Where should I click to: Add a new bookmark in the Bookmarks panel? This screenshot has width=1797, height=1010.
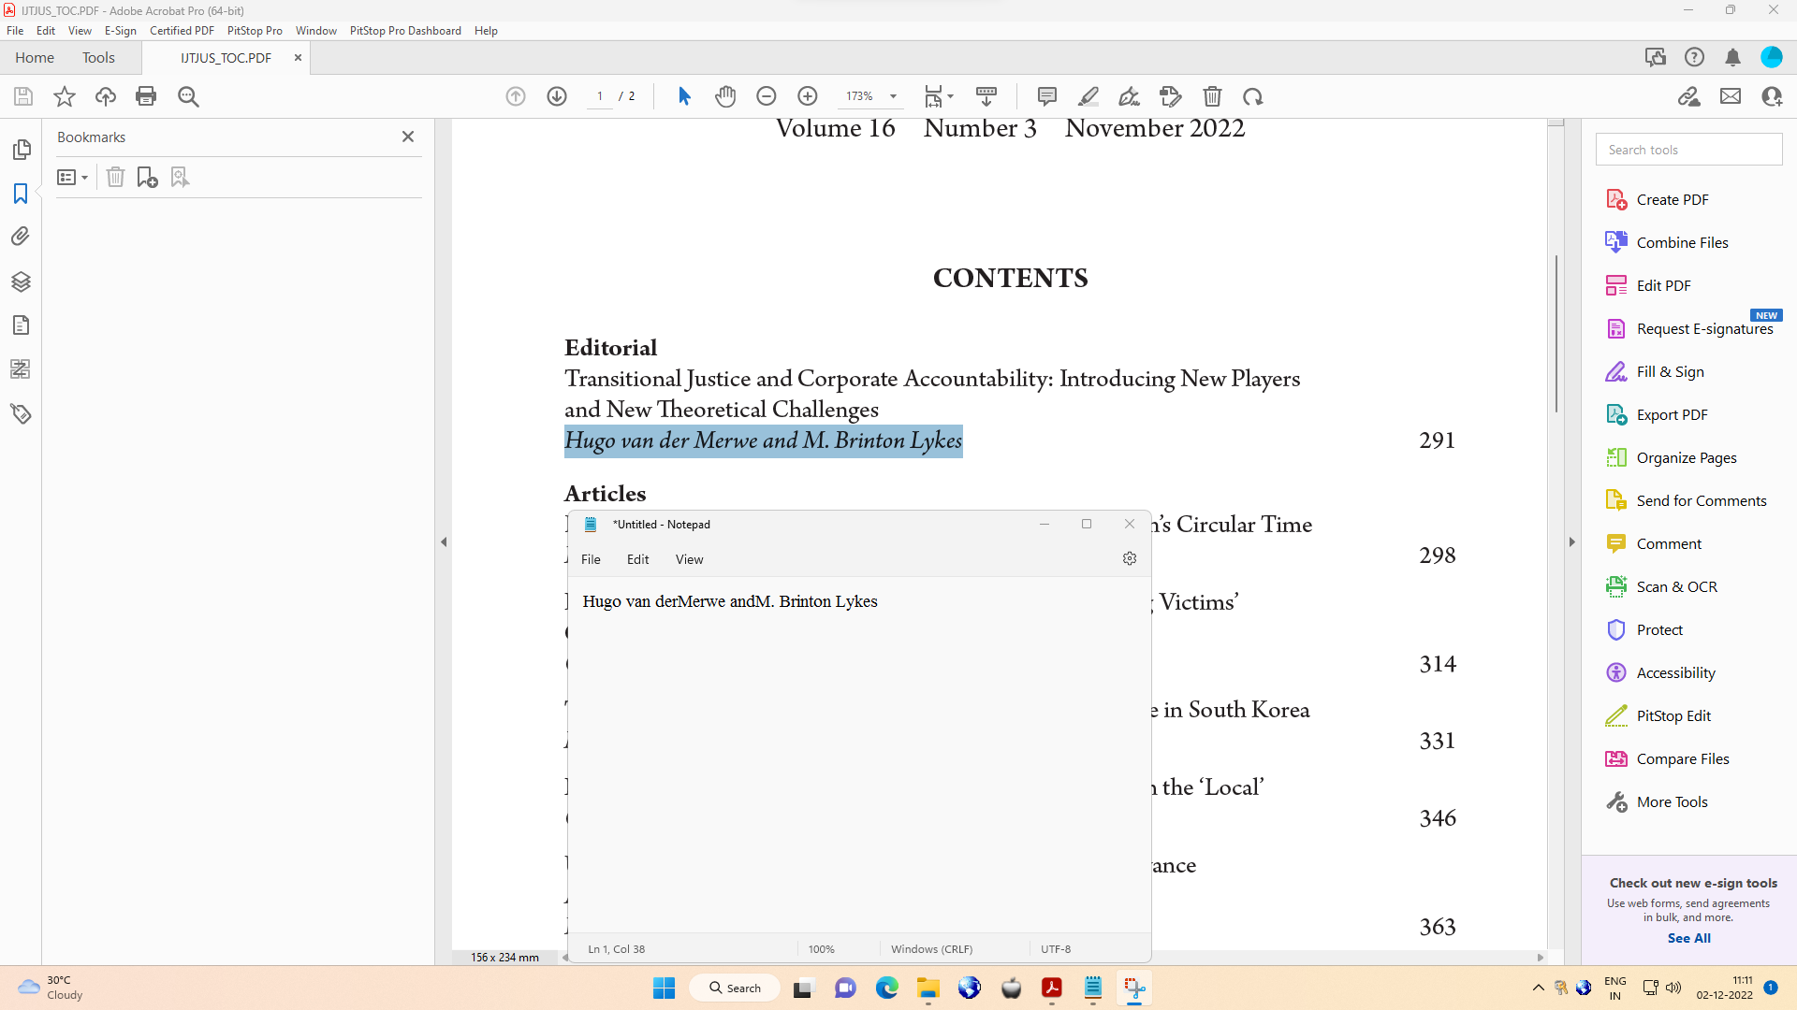(x=147, y=177)
